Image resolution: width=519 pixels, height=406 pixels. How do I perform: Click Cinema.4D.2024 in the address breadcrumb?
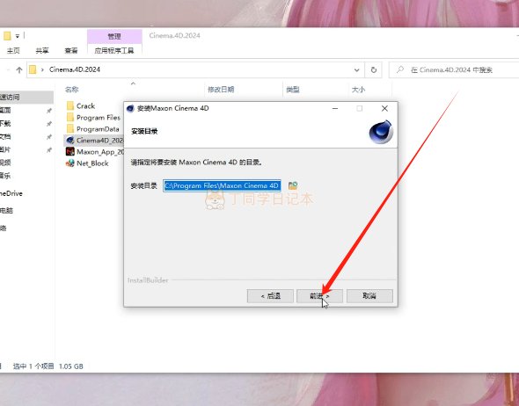75,69
